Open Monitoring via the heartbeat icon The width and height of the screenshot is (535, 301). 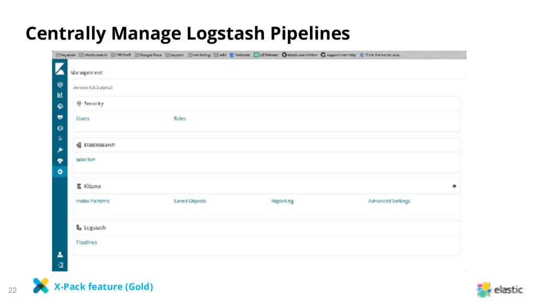tap(60, 161)
